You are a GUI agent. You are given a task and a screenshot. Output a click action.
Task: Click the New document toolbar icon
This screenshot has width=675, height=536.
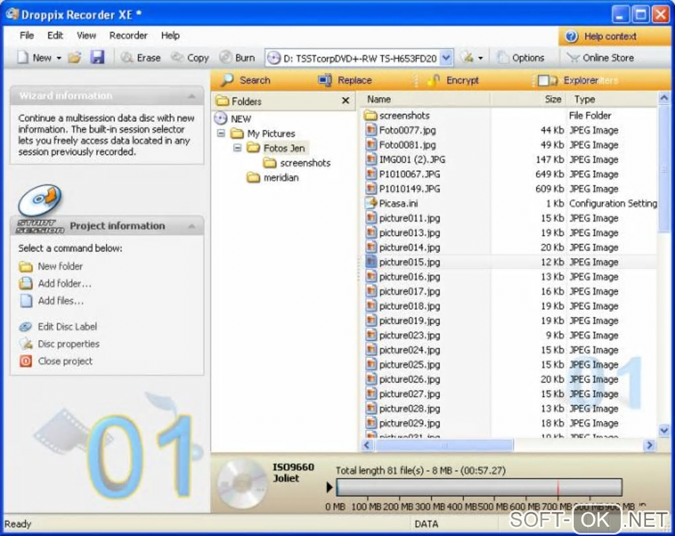23,58
